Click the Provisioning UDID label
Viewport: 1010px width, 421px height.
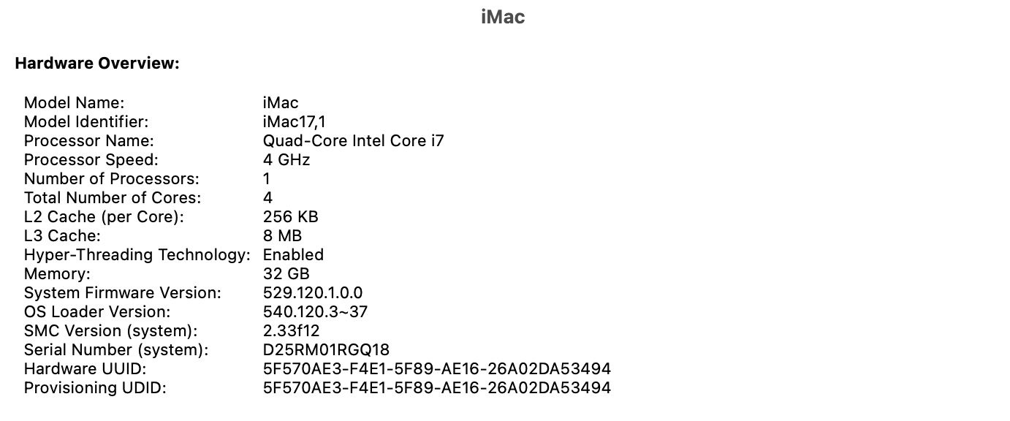(x=95, y=387)
